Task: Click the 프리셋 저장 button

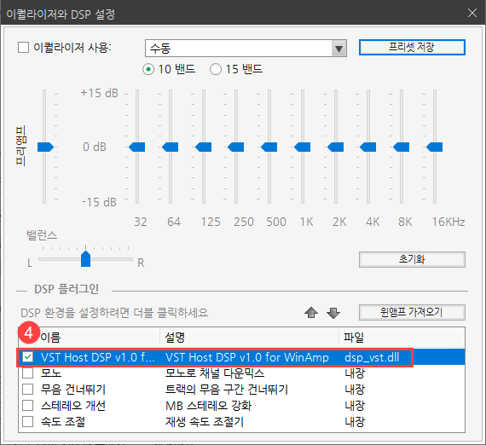Action: (x=412, y=48)
